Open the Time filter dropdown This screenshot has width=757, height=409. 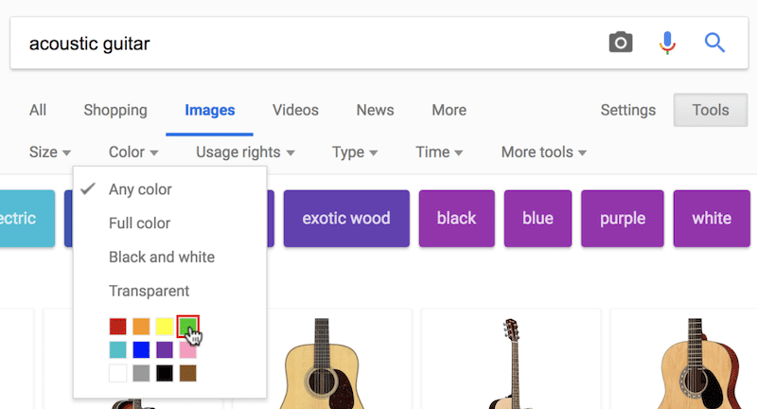point(439,152)
